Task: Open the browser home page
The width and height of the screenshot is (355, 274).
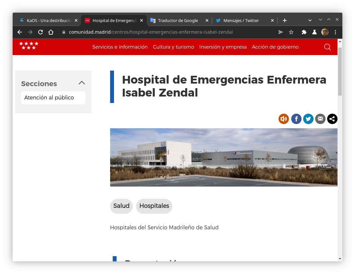Action: (51, 32)
